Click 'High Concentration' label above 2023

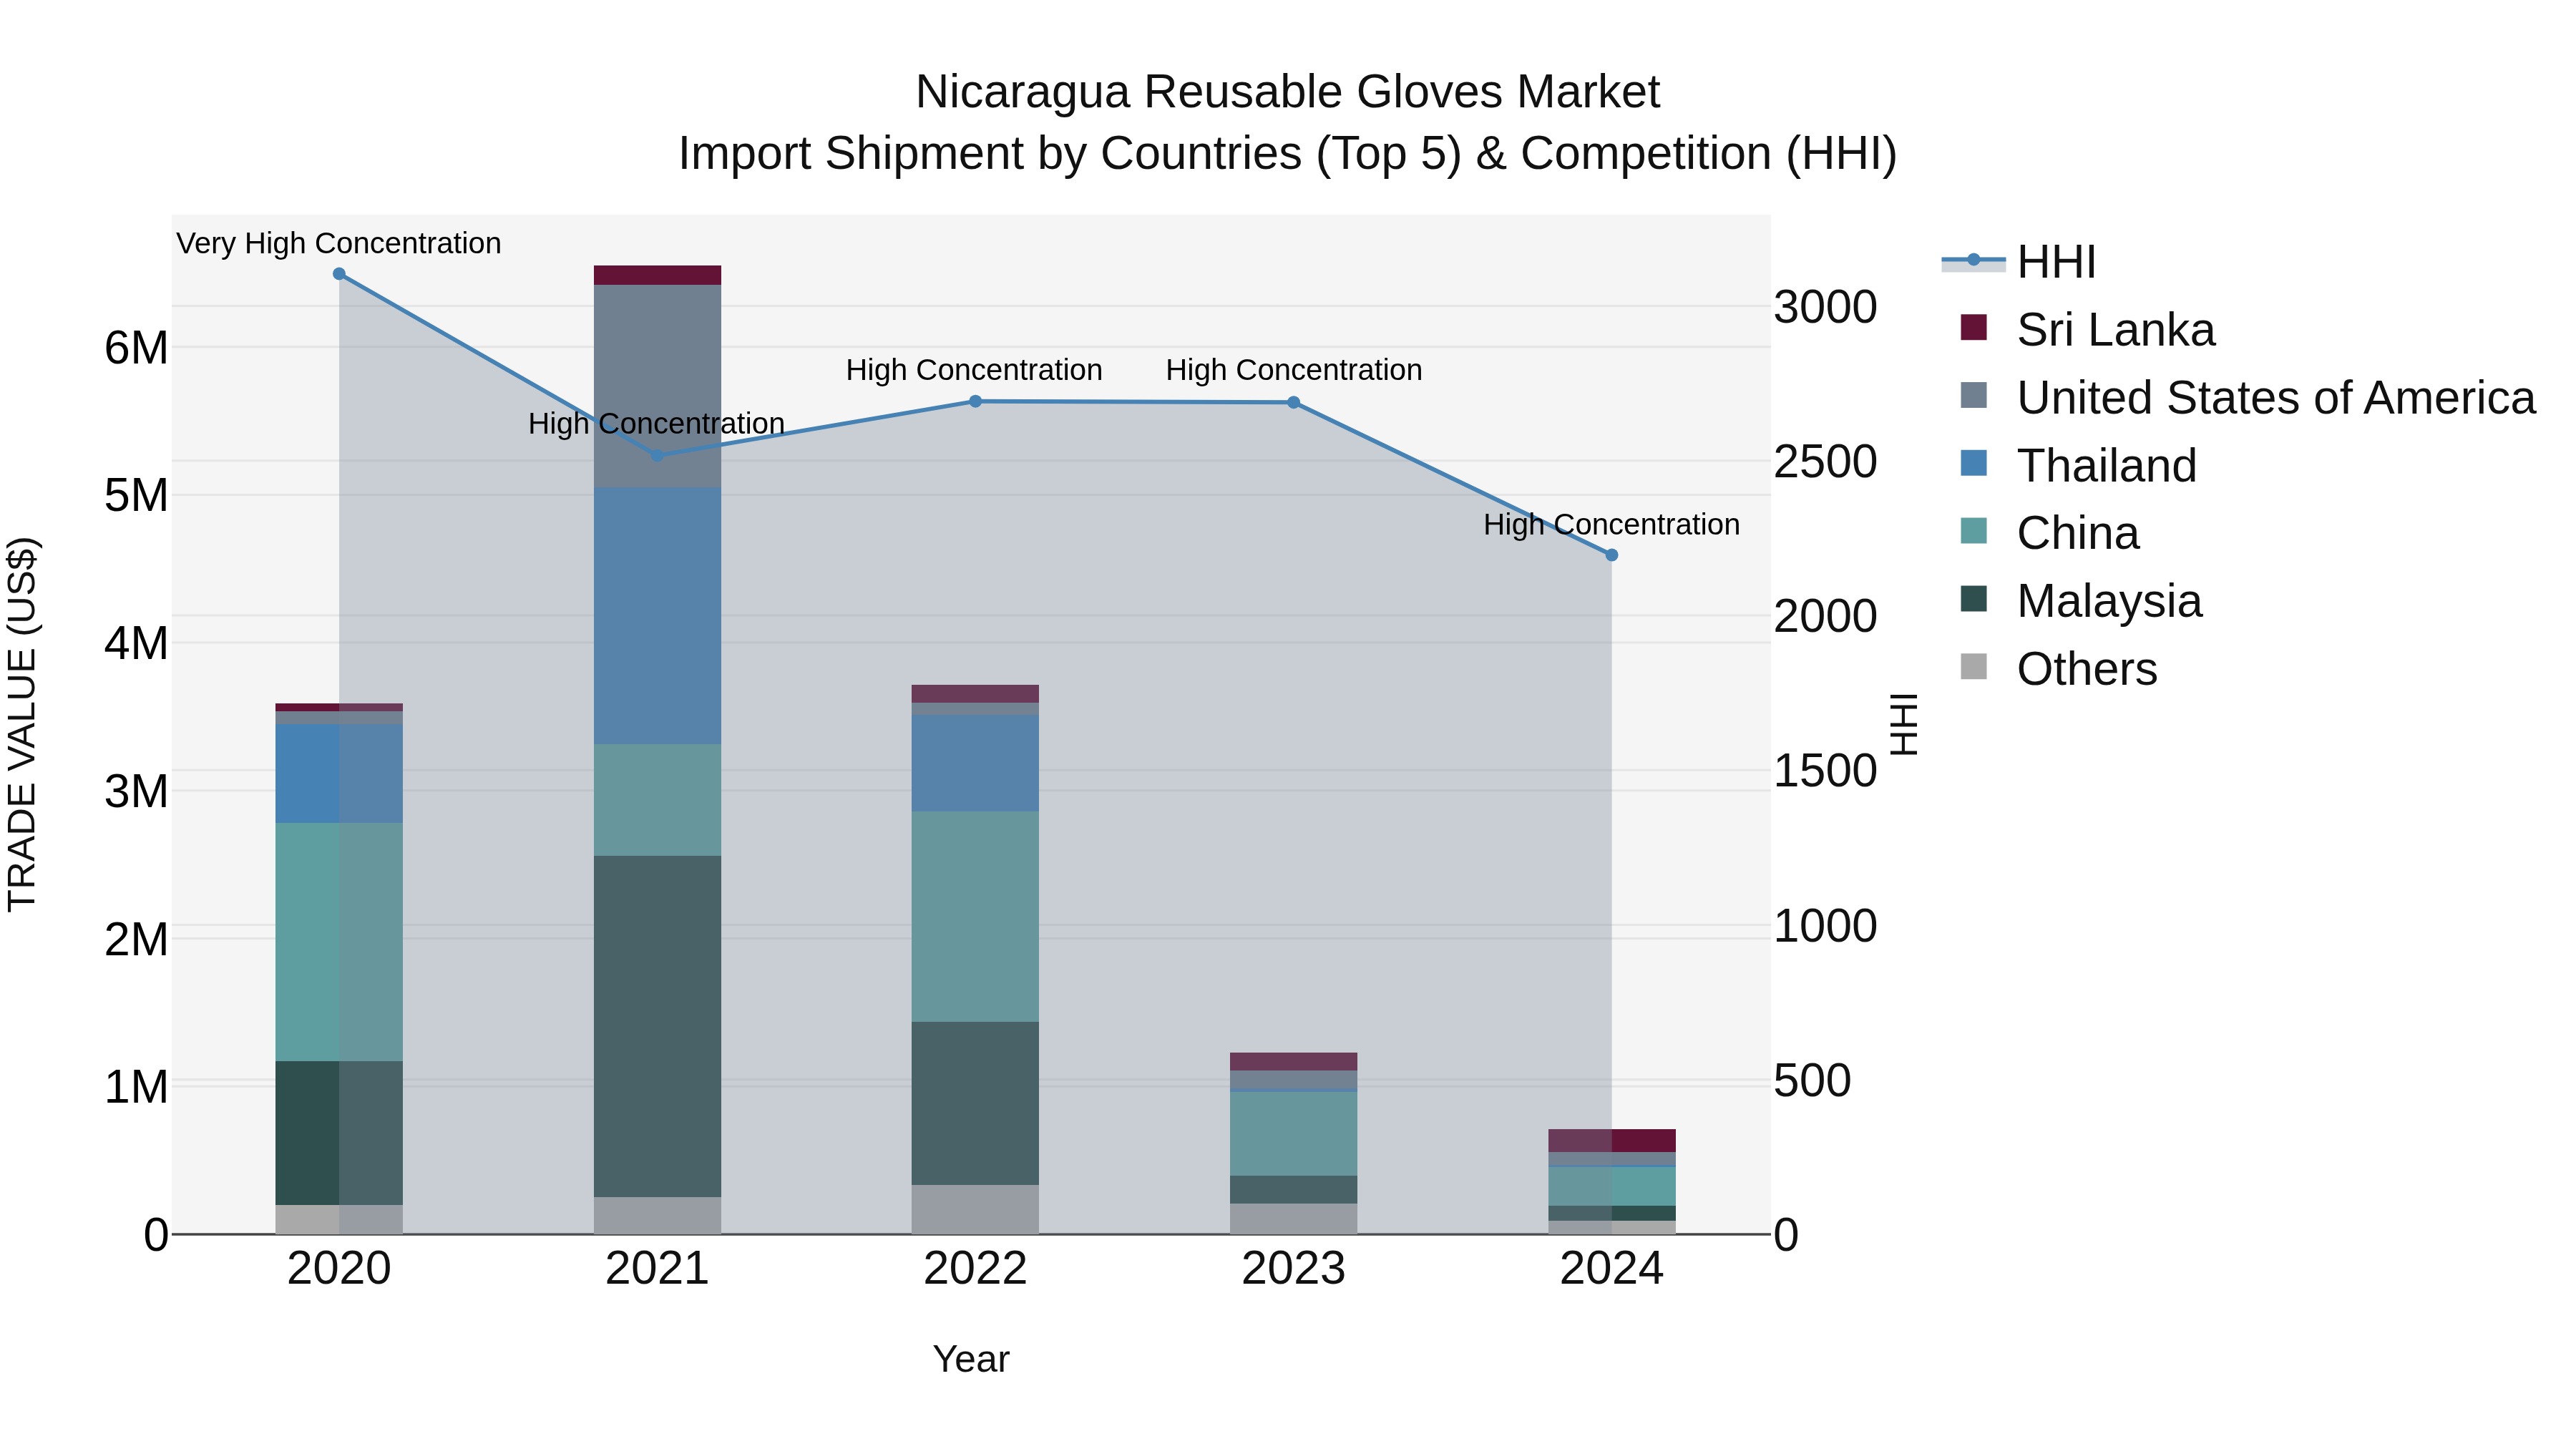click(x=1294, y=370)
